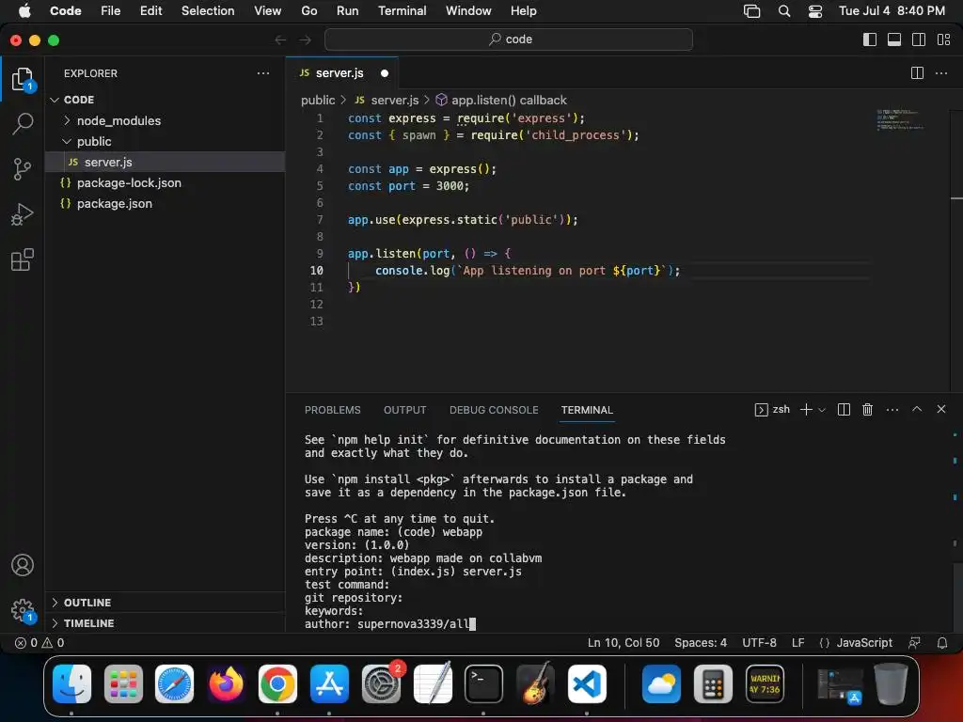Open Google Chrome from the dock
This screenshot has height=722, width=963.
point(277,683)
